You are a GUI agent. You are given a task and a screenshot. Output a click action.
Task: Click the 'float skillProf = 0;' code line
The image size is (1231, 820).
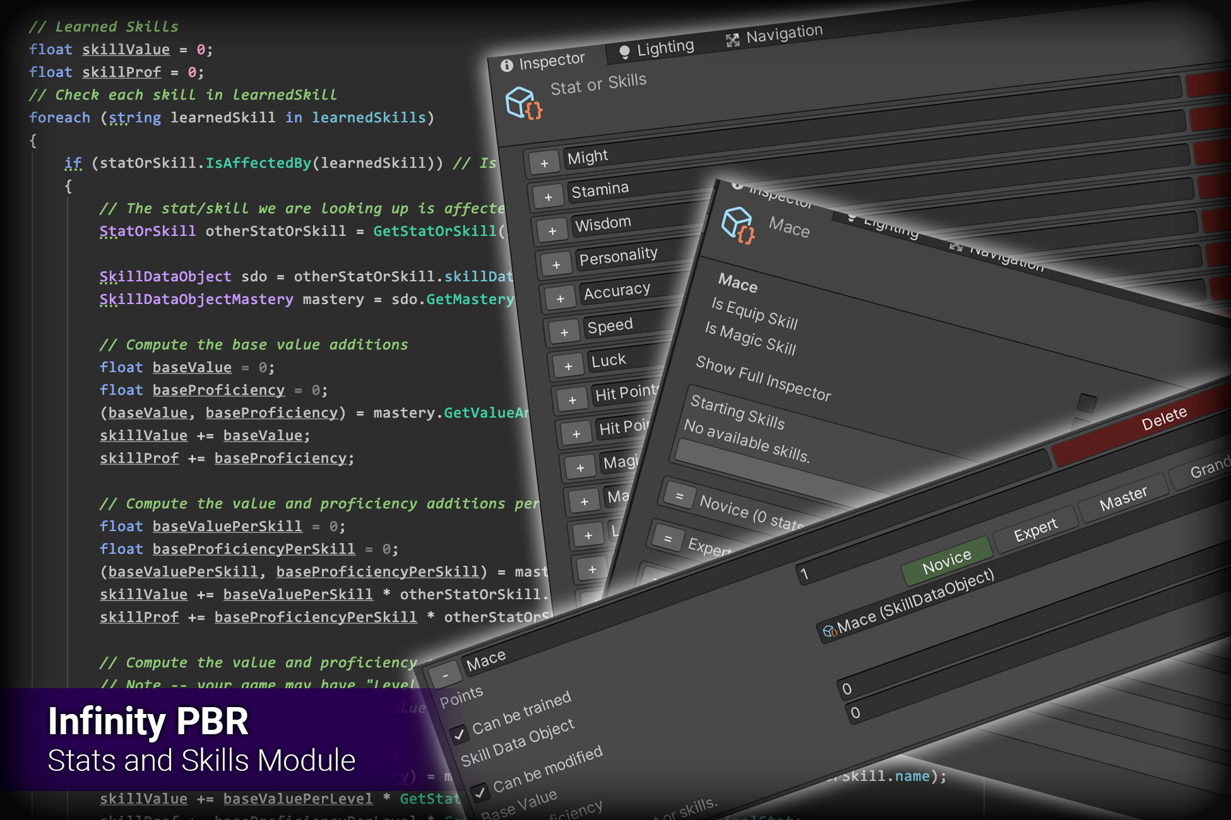tap(116, 72)
